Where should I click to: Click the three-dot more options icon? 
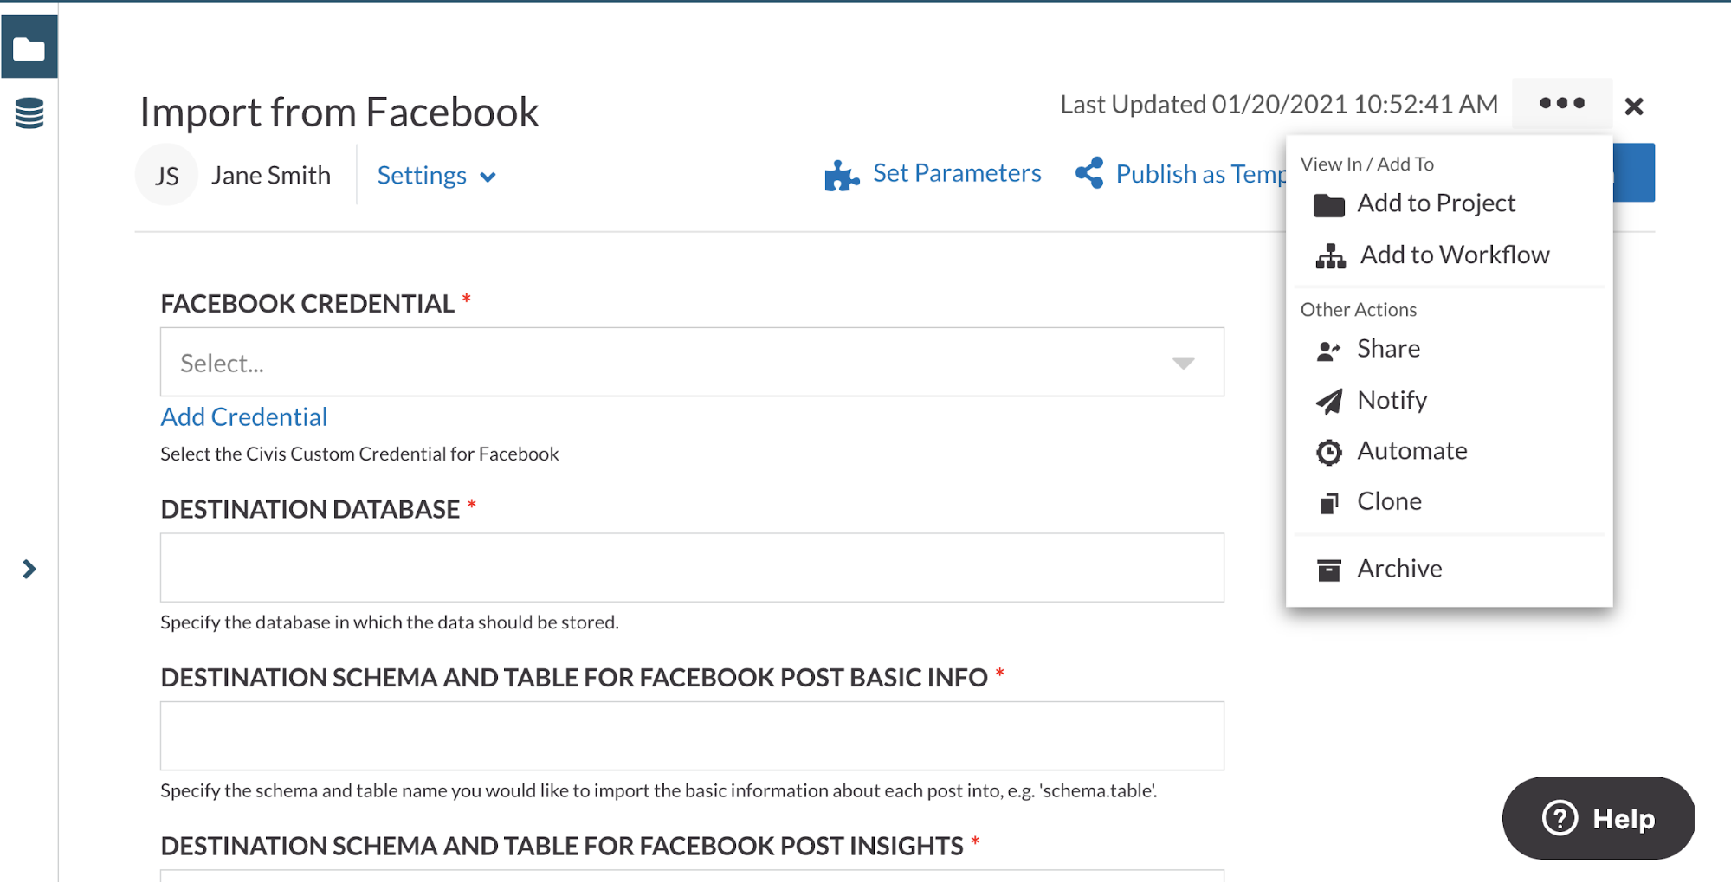1561,104
